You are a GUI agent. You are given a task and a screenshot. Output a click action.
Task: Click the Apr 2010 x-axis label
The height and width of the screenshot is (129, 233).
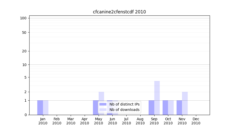point(85,121)
